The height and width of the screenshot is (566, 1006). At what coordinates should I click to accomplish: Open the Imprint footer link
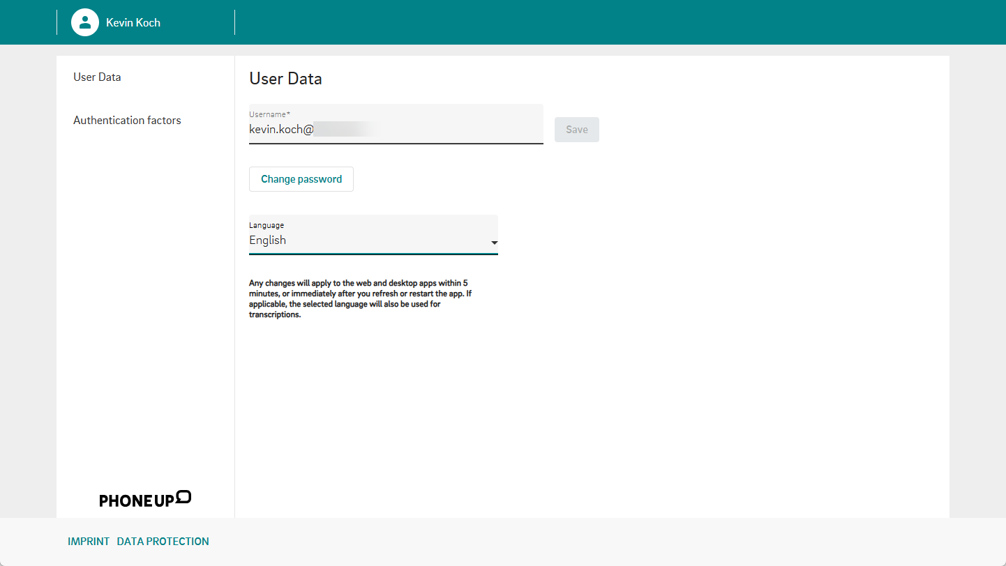point(89,542)
